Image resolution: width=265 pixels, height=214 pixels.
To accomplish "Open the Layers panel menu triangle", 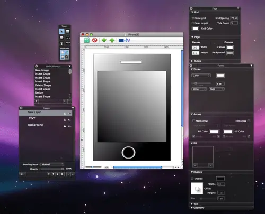I will [73, 108].
